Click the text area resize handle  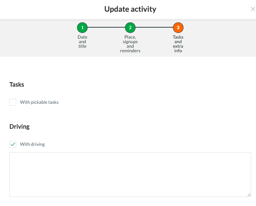(x=249, y=195)
